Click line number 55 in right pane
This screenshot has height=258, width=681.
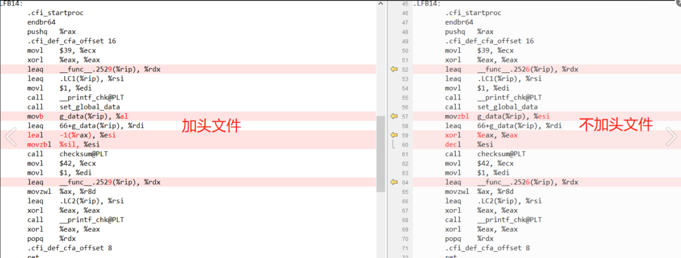(405, 98)
